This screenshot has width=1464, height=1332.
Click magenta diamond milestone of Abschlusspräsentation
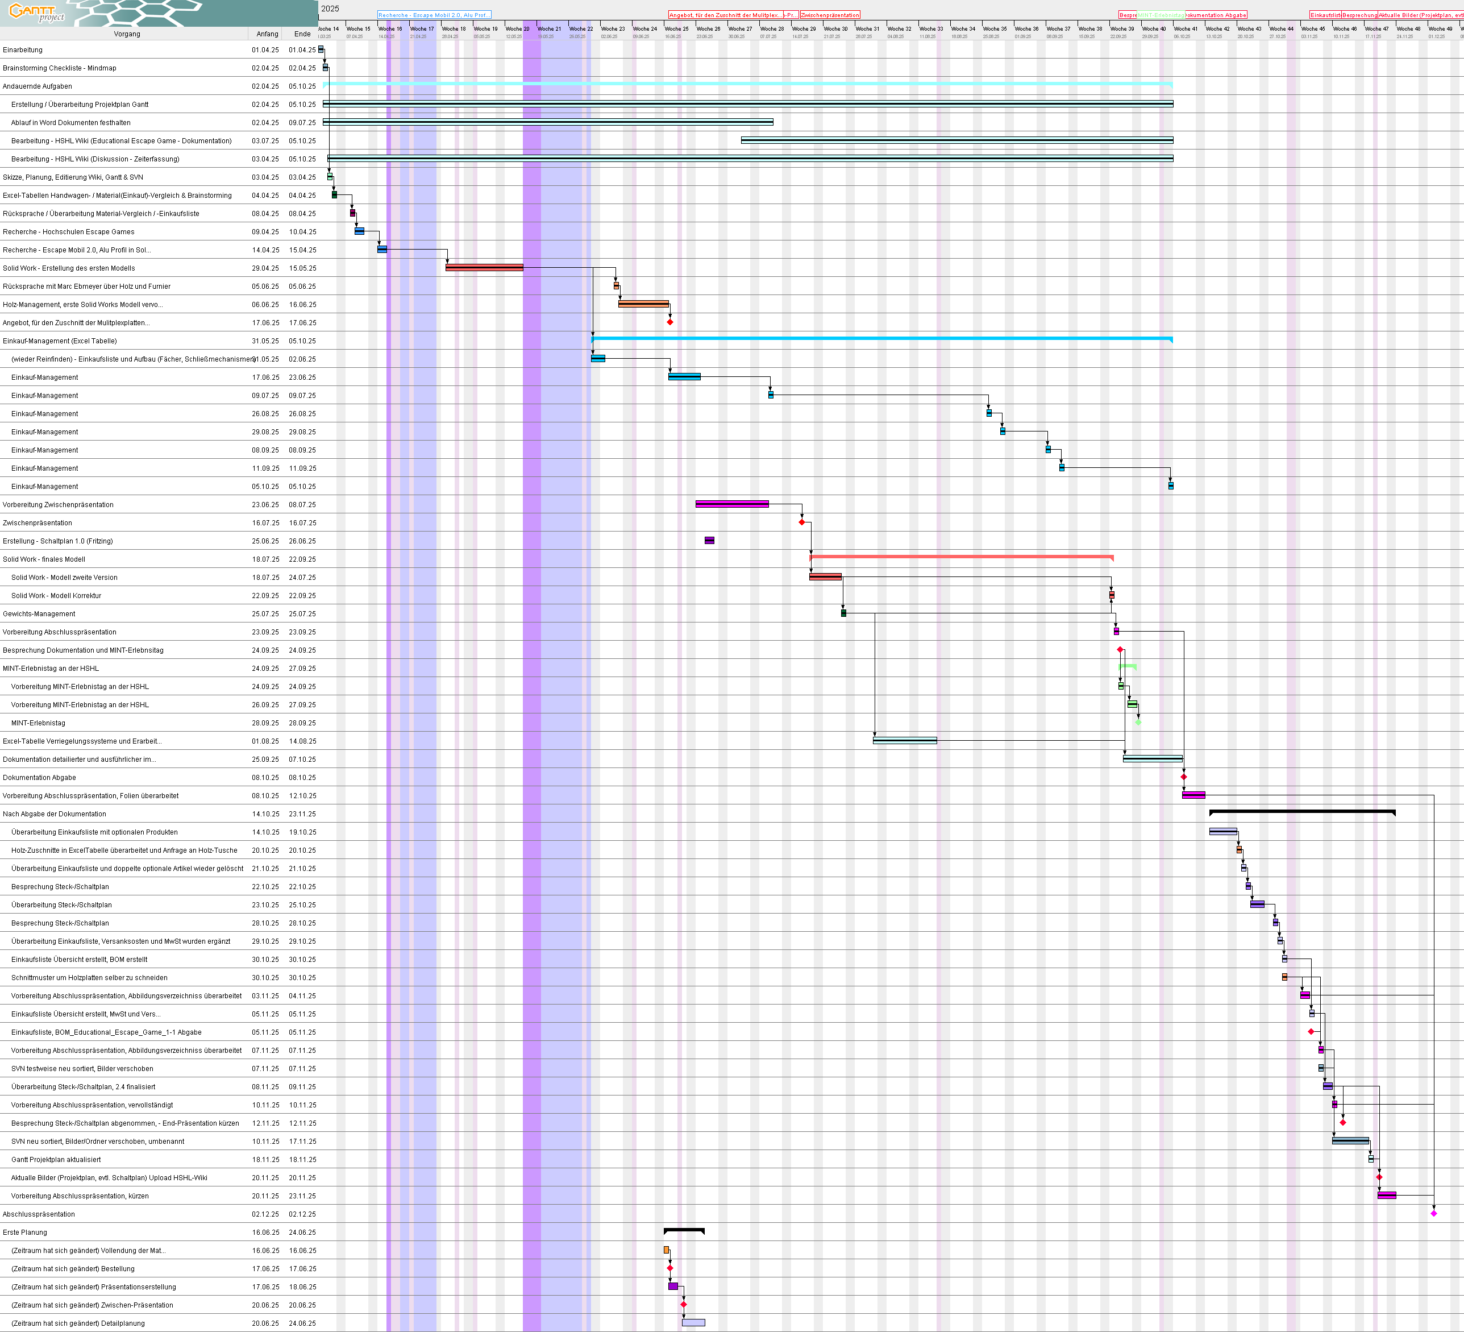coord(1433,1214)
